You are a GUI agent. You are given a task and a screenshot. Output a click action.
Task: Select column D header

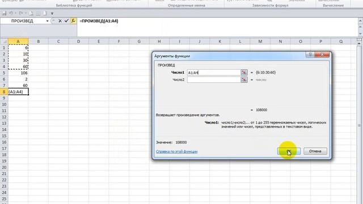78,41
